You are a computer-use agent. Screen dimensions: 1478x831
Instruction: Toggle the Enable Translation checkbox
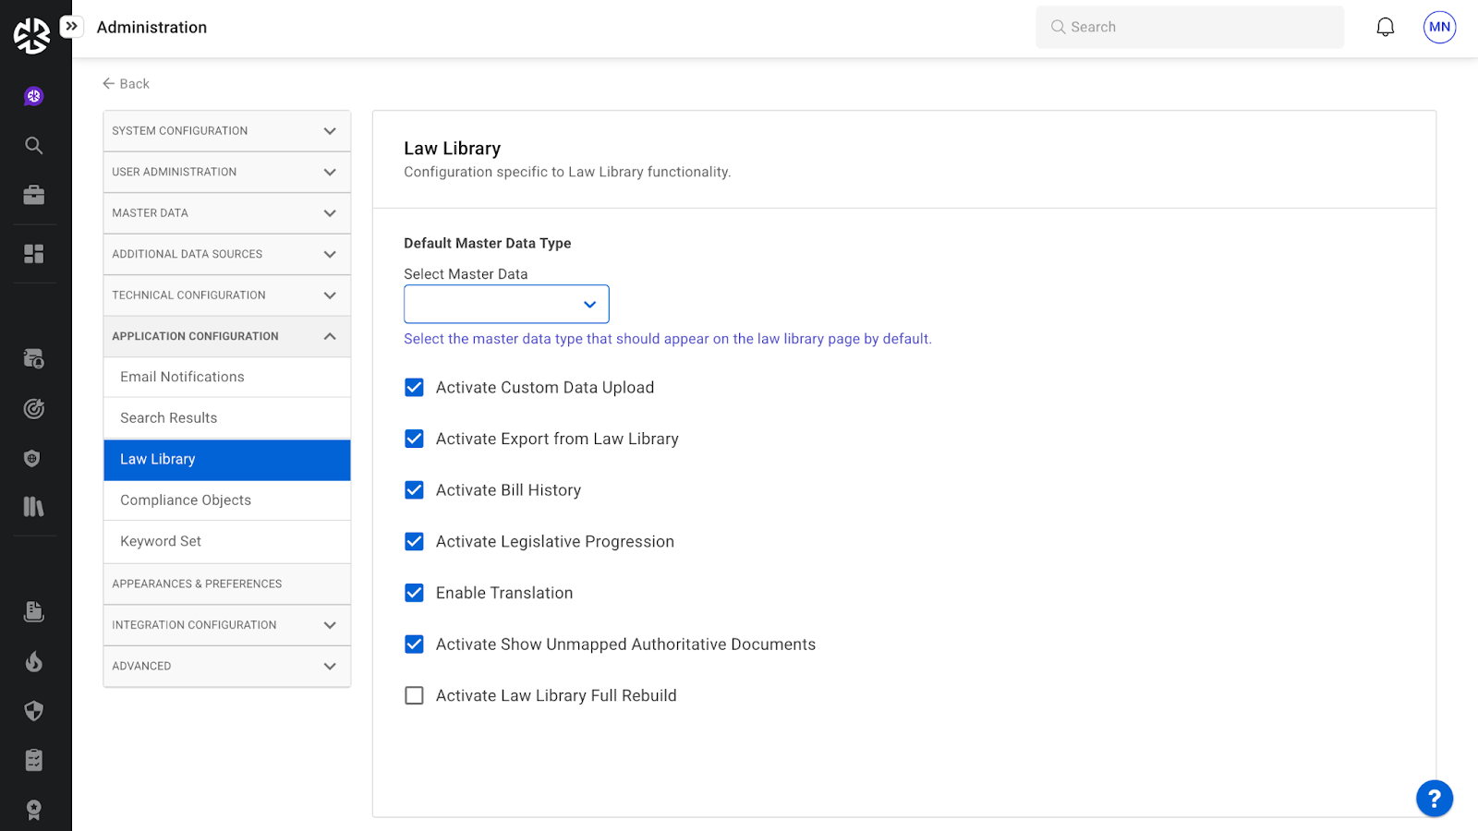click(415, 593)
